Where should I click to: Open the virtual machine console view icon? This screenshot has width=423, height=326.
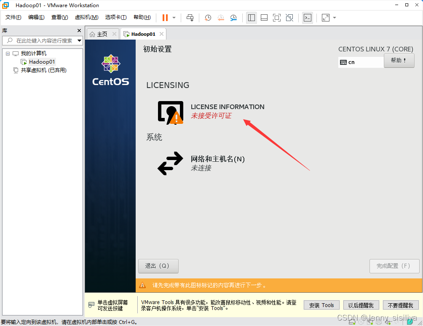click(308, 17)
